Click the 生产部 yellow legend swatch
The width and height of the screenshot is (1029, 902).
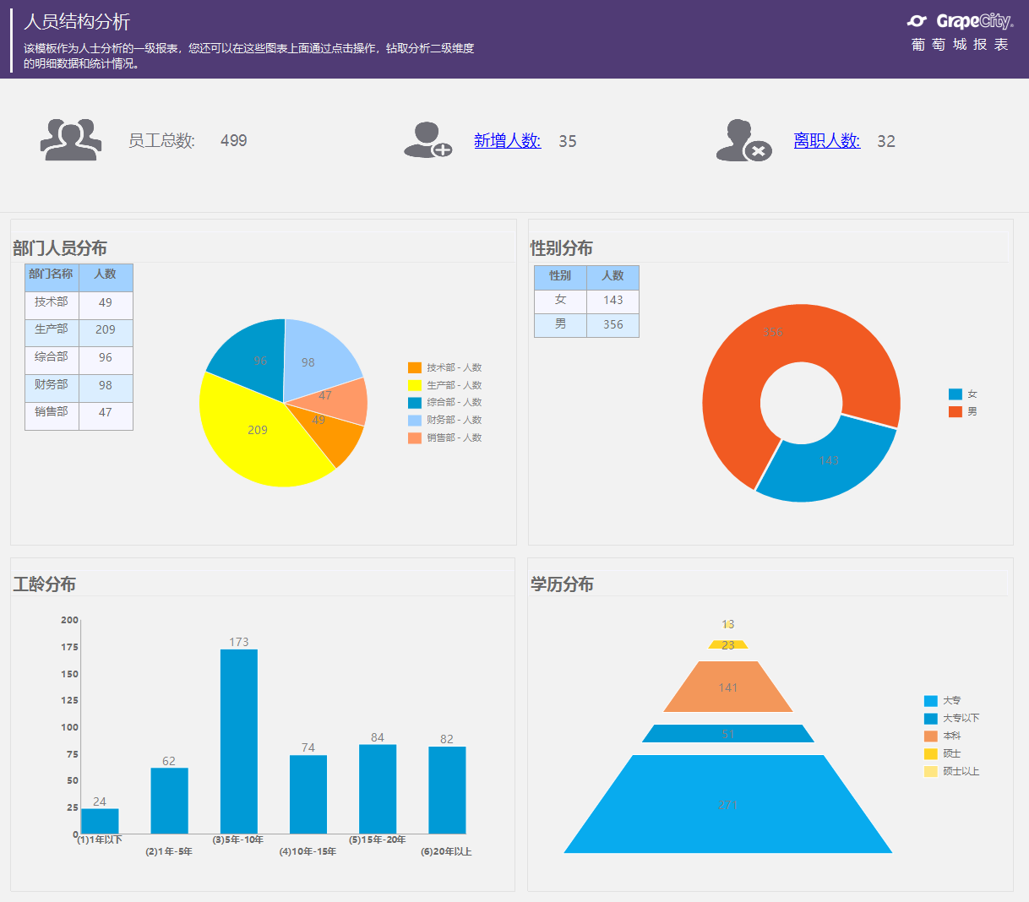pos(414,385)
